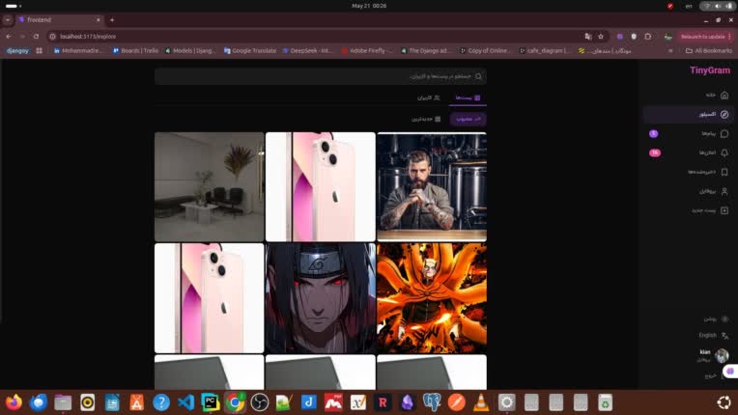Open the pgAdmin elephant icon in dock
The height and width of the screenshot is (415, 738).
point(432,402)
